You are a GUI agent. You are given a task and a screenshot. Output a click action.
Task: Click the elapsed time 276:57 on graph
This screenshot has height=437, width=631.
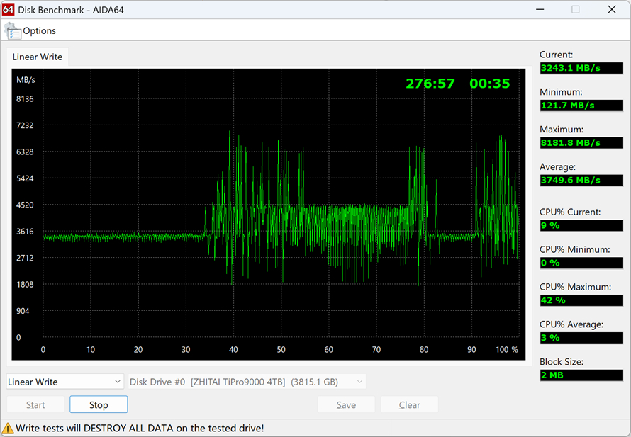point(430,84)
